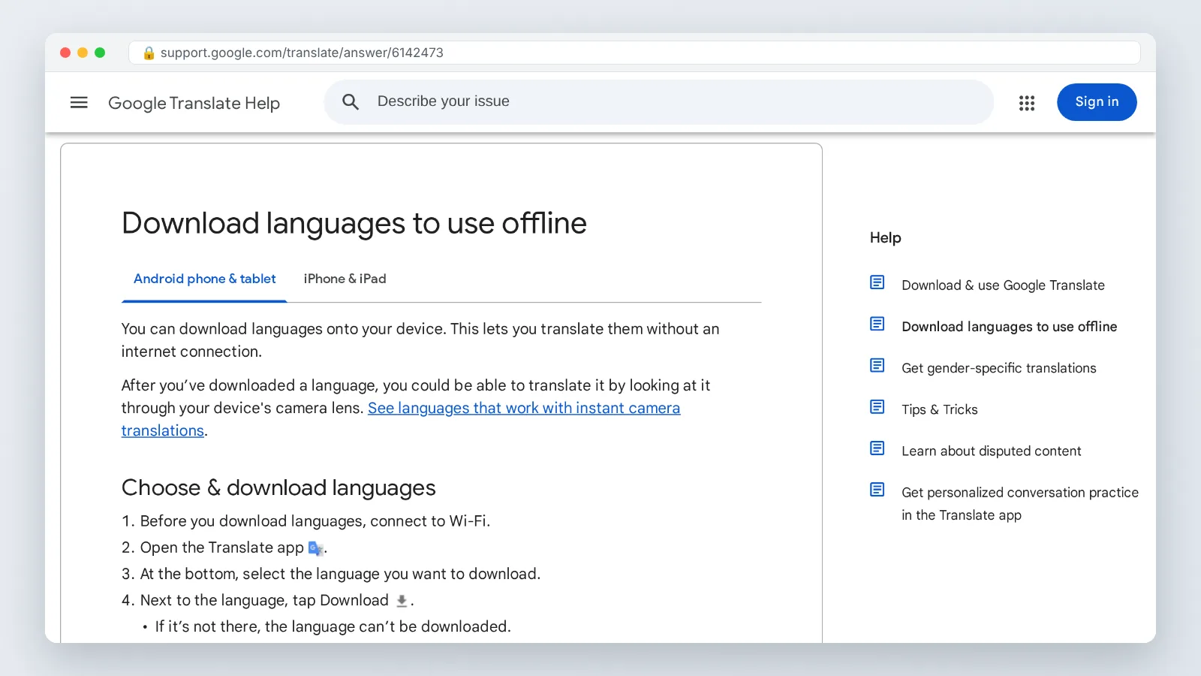1201x676 pixels.
Task: Click article icon beside Download & use Google Translate
Action: click(877, 282)
